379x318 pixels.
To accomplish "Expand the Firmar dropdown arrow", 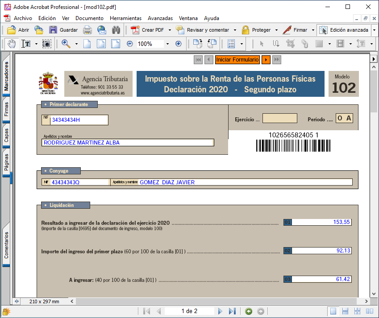I will 313,30.
